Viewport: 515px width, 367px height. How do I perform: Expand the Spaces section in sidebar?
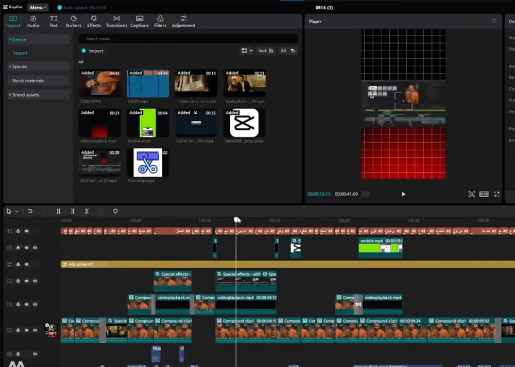pyautogui.click(x=20, y=66)
